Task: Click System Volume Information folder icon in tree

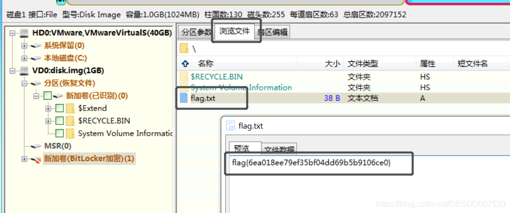Action: (x=70, y=133)
